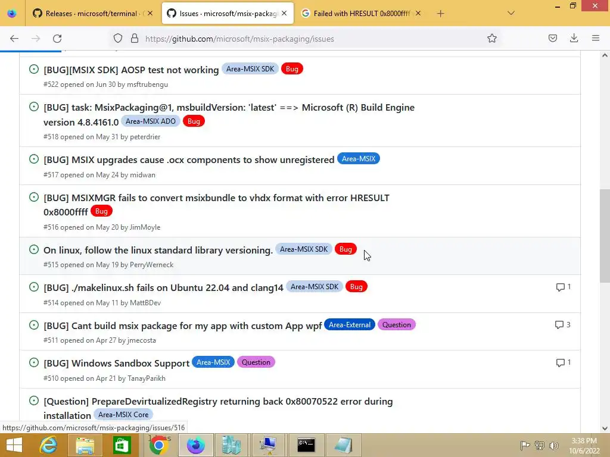Screen dimensions: 610x457
Task: Switch to the Releases microsoft/terminal tab
Action: 92,14
